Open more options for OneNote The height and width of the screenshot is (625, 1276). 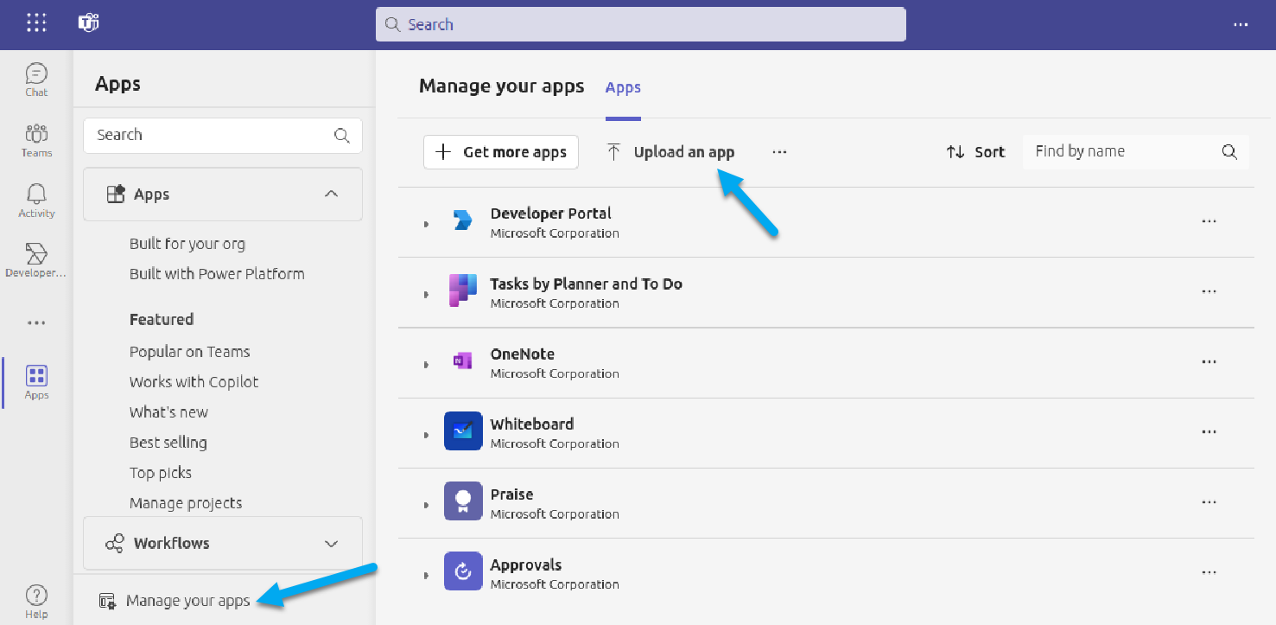point(1209,361)
